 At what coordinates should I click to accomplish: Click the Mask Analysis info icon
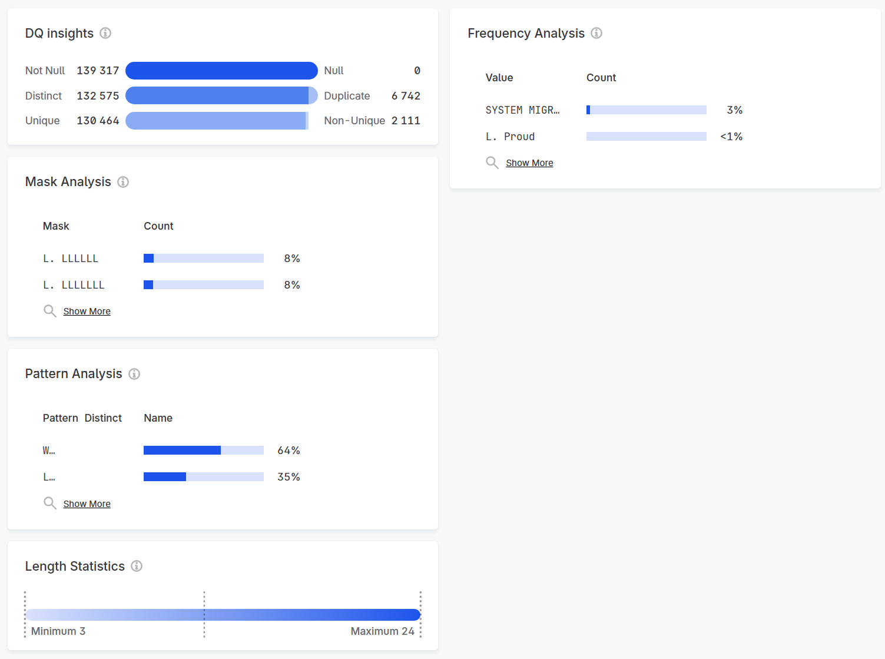(123, 182)
